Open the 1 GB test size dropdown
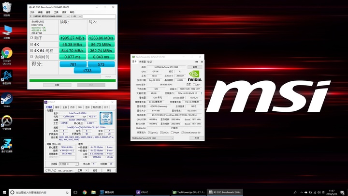The width and height of the screenshot is (348, 196). (x=76, y=16)
